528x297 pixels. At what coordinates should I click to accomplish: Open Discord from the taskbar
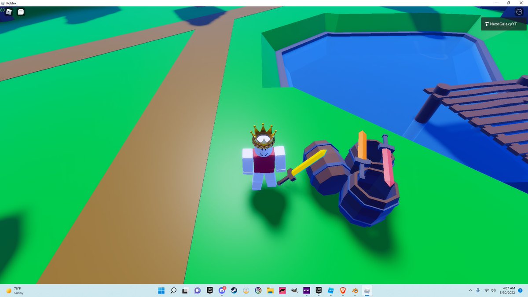point(222,290)
